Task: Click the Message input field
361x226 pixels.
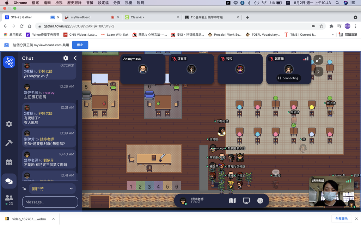Action: (50, 202)
